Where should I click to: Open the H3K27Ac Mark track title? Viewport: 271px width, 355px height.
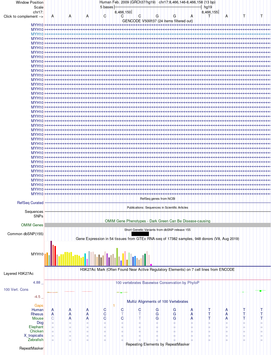pos(157,269)
